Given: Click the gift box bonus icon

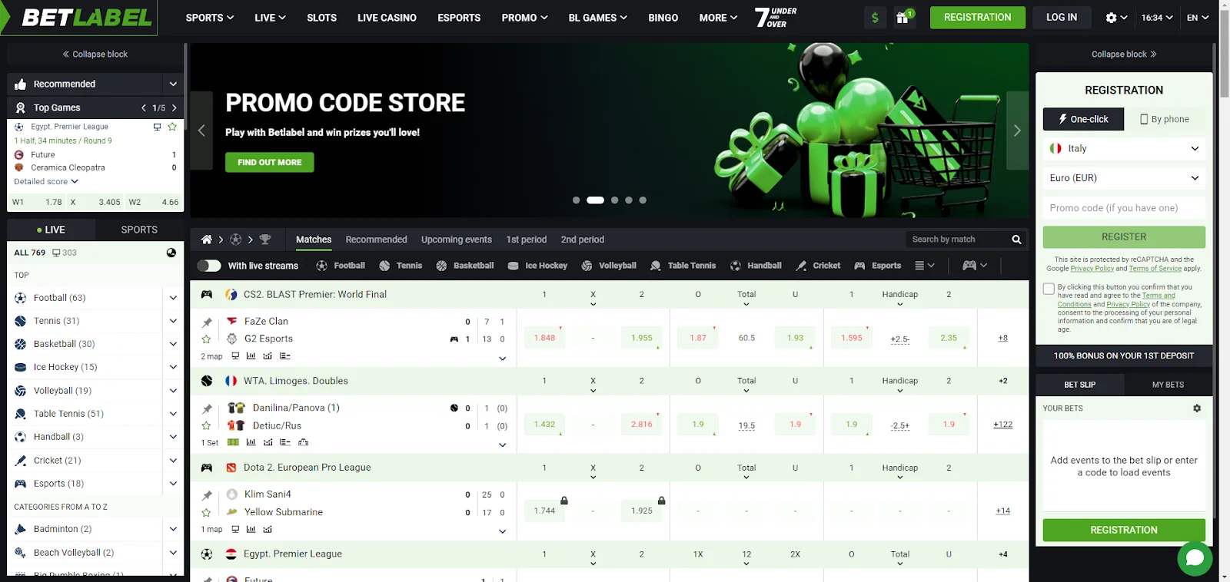Looking at the screenshot, I should [x=903, y=18].
